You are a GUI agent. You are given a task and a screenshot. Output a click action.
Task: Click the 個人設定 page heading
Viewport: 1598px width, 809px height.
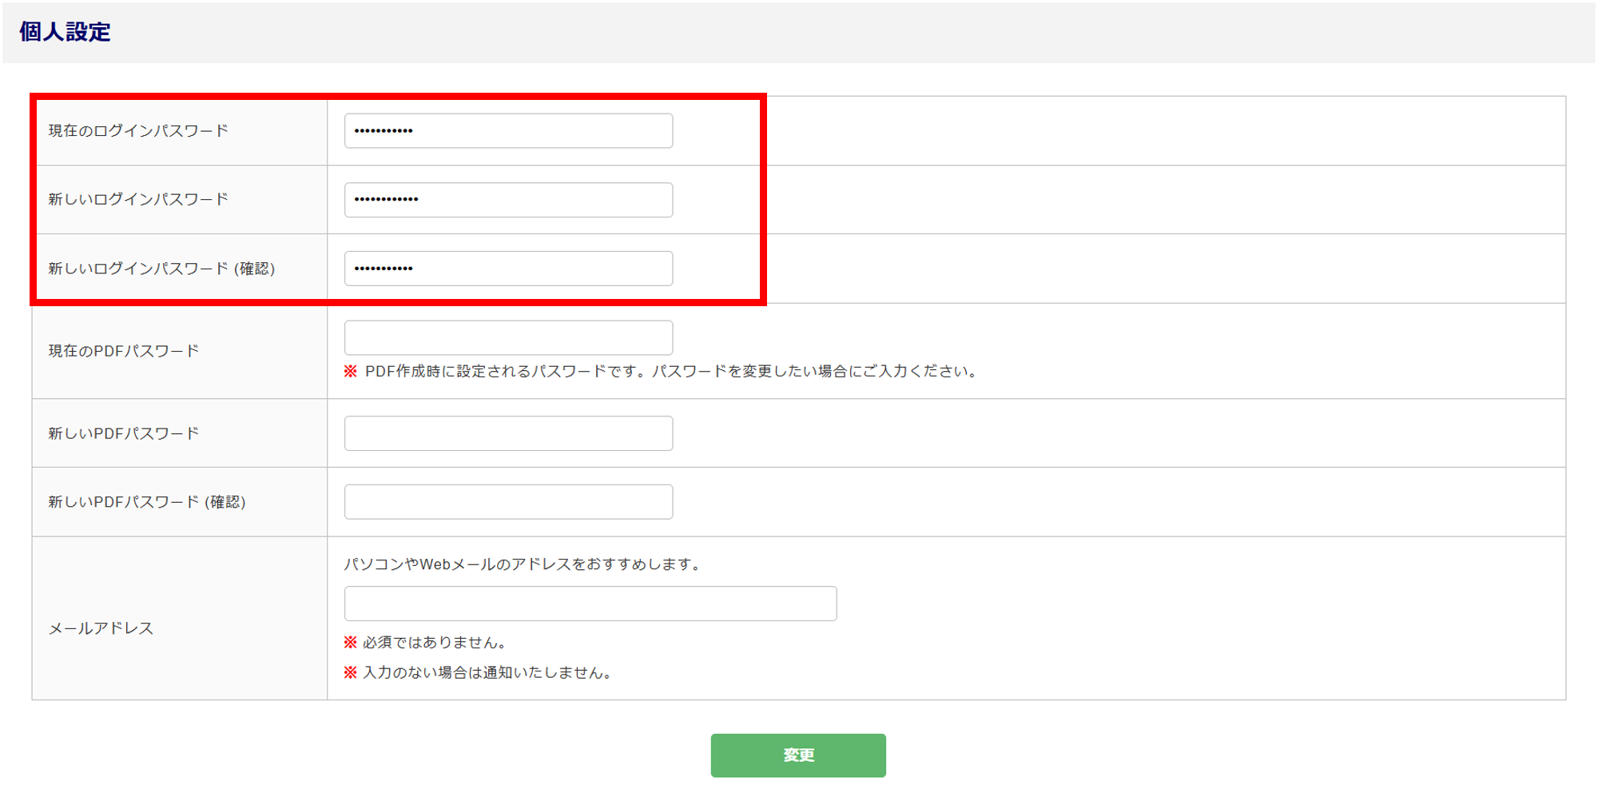click(65, 32)
